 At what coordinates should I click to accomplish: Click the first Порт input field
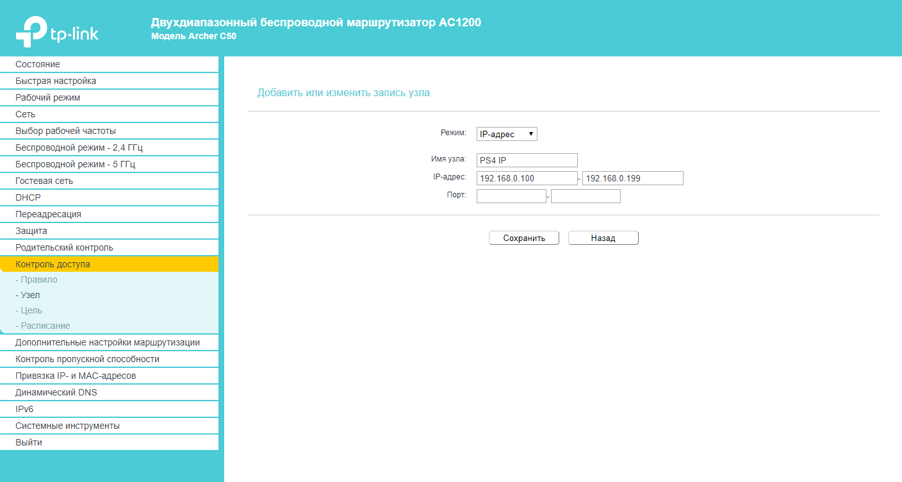pos(511,196)
